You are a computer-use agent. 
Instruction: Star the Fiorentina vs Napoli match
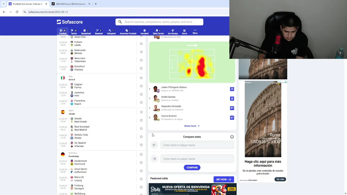coord(141,102)
